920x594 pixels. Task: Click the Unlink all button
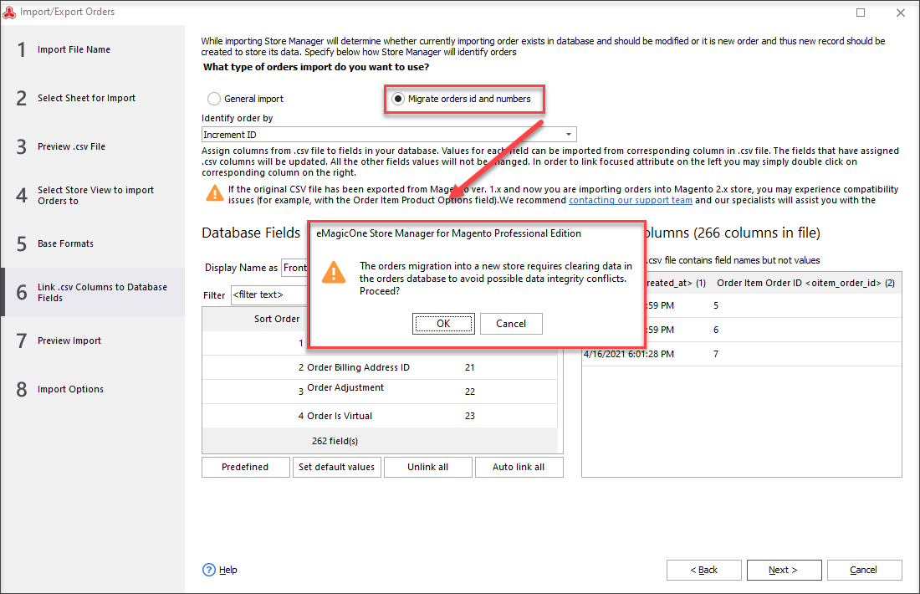pos(427,467)
